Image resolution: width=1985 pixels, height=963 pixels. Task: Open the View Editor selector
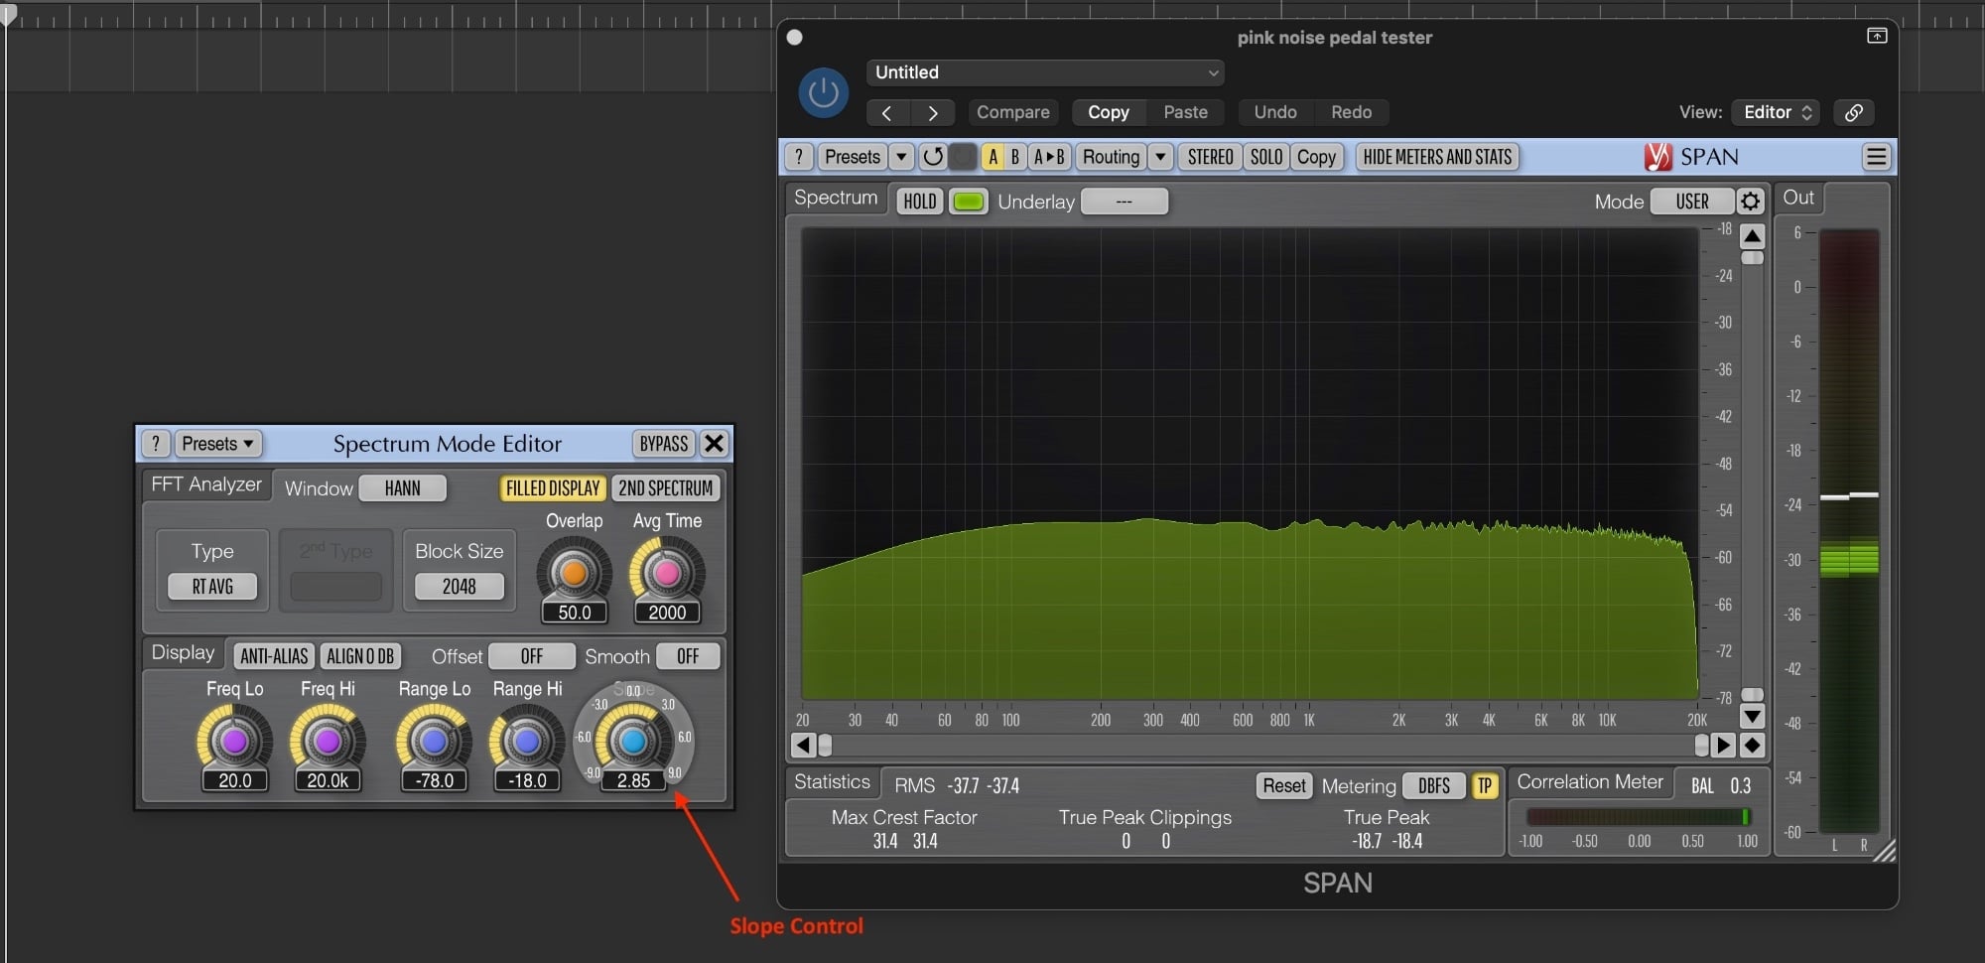[x=1777, y=112]
